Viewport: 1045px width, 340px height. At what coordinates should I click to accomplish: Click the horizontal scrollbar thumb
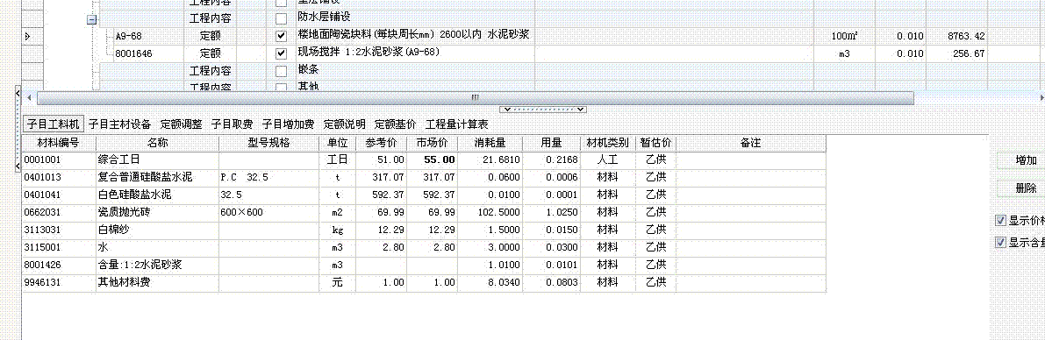pos(475,98)
